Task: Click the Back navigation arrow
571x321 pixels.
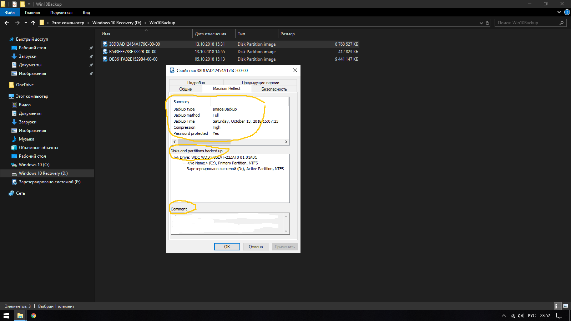Action: pyautogui.click(x=7, y=23)
